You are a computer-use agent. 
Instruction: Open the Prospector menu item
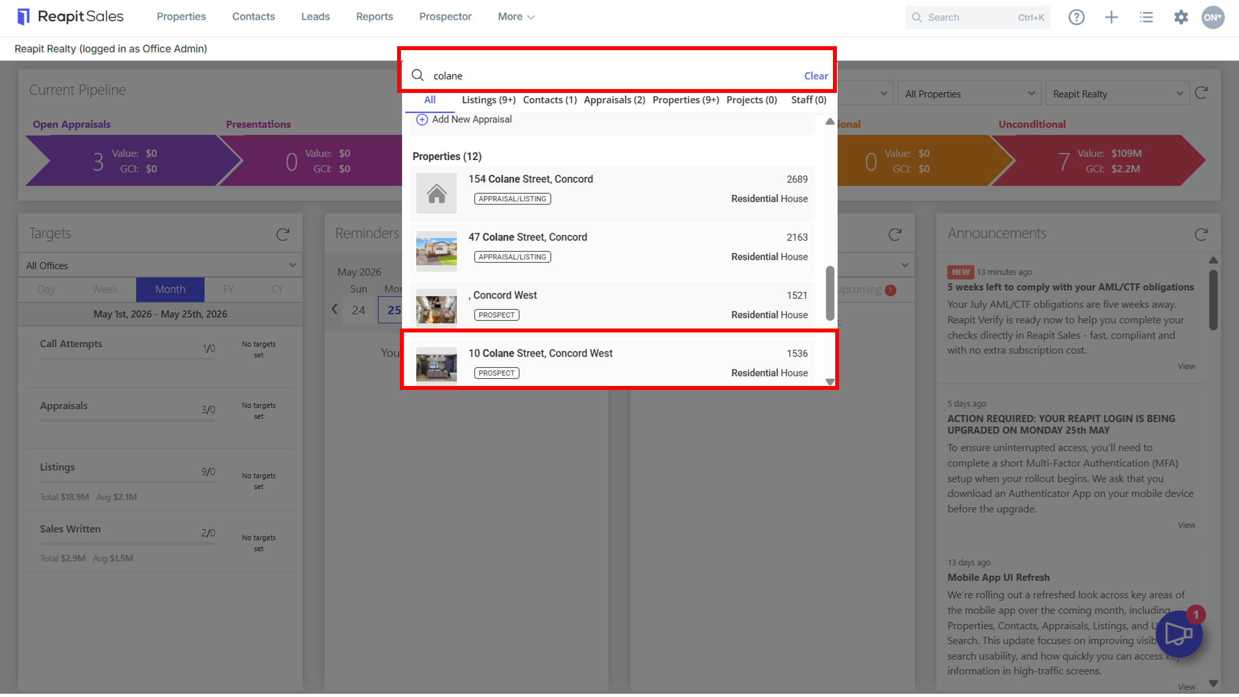coord(445,17)
